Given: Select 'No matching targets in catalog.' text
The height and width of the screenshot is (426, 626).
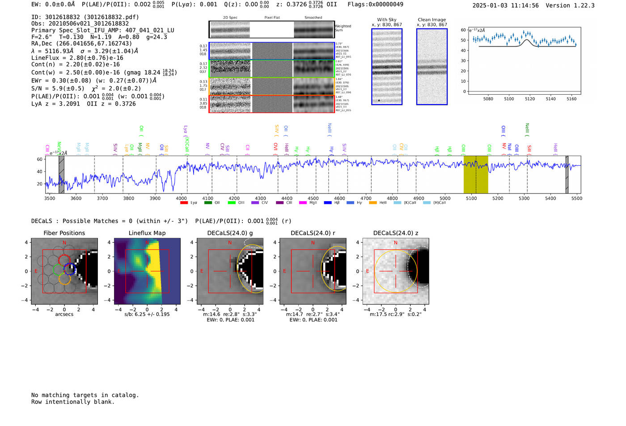Looking at the screenshot, I should point(85,395).
